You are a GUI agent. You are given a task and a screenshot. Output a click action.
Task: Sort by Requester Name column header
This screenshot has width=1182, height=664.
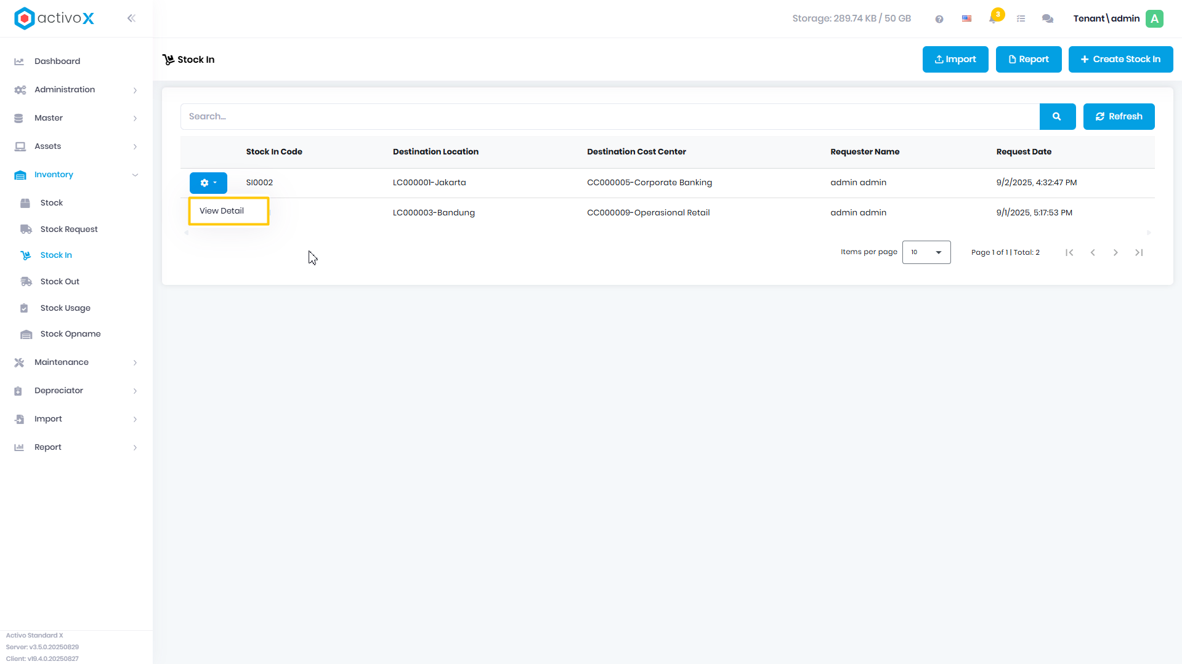click(x=865, y=152)
